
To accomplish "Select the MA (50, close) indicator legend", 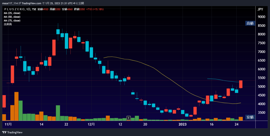I will pyautogui.click(x=12, y=17).
